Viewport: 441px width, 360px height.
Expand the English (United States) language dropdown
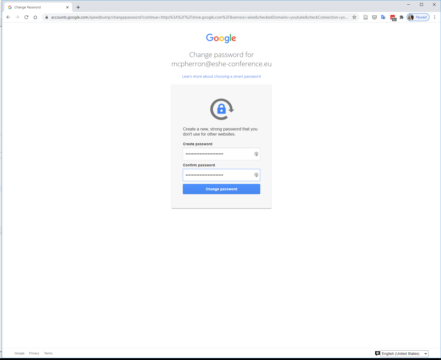pos(404,354)
